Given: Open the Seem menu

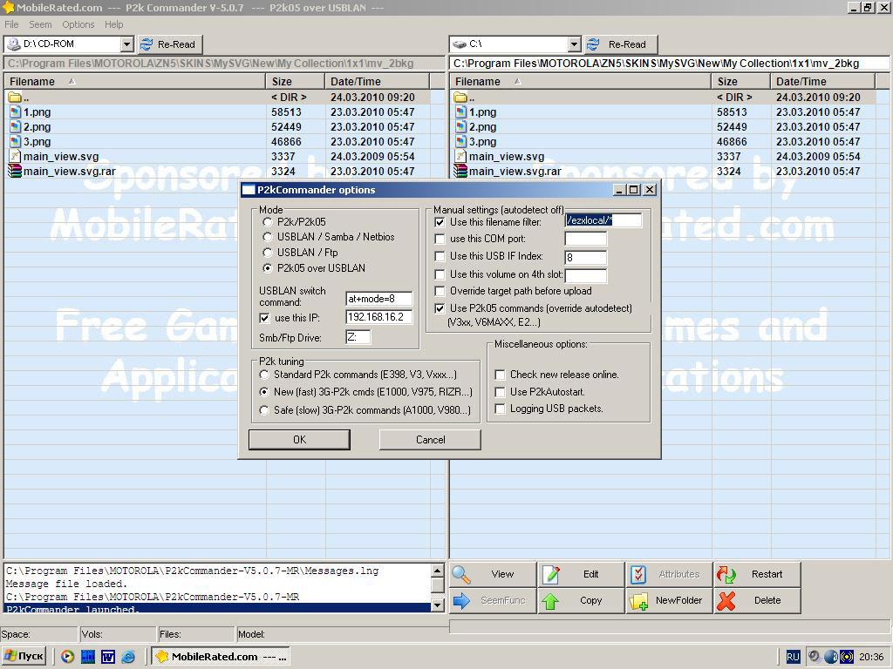Looking at the screenshot, I should pos(40,24).
